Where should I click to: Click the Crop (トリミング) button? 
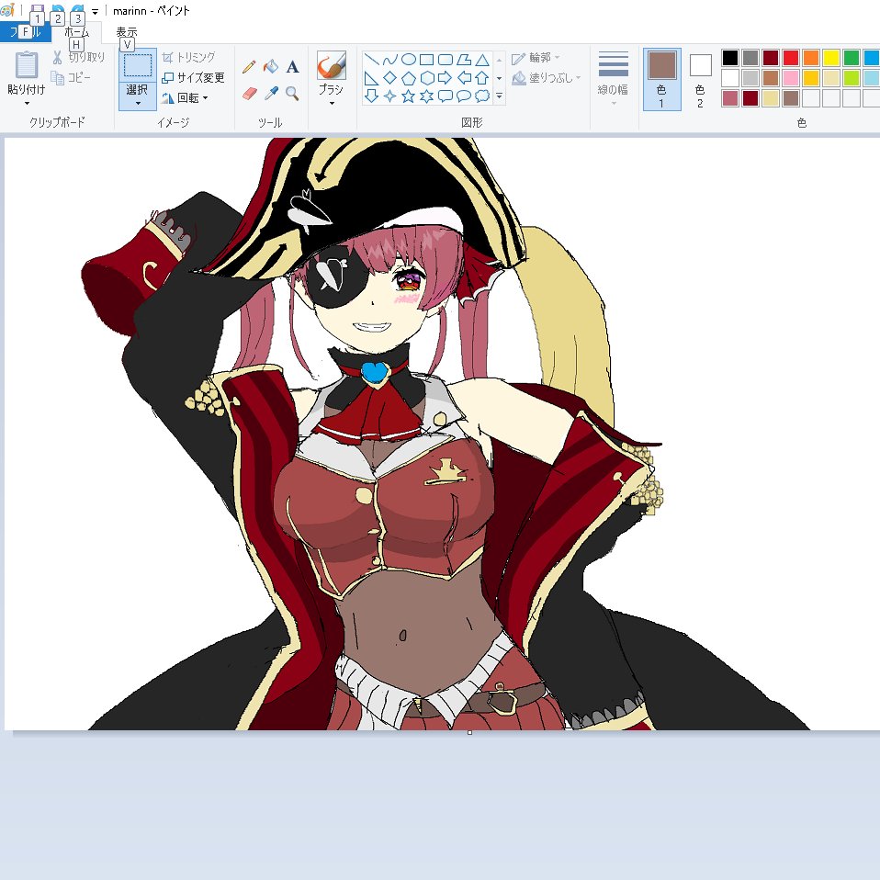(188, 57)
